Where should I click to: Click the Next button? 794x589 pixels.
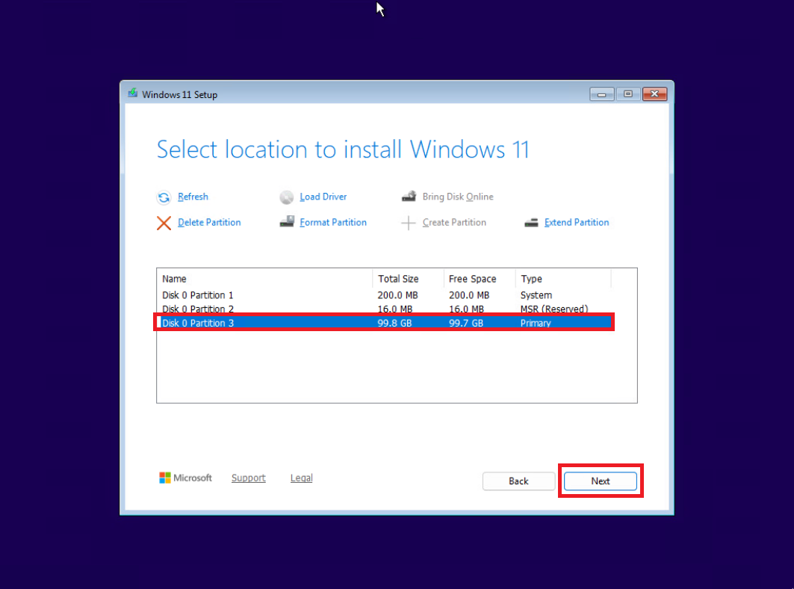[x=601, y=481]
